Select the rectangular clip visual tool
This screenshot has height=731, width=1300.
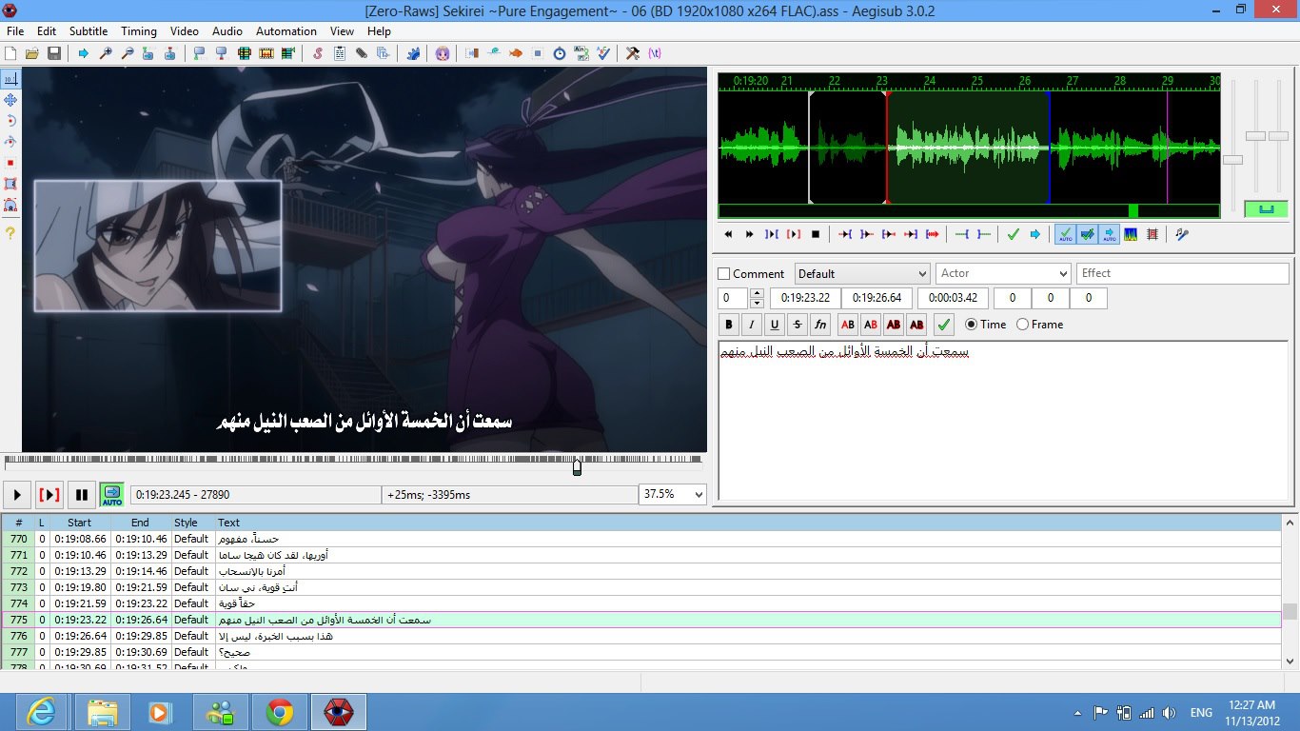10,184
